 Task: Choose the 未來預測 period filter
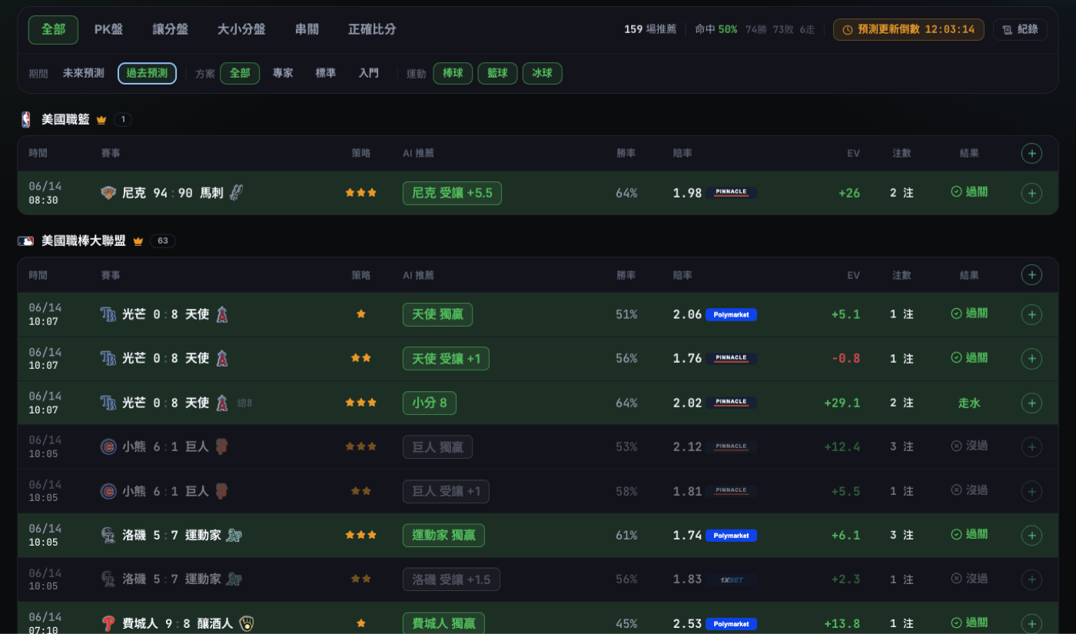pyautogui.click(x=83, y=74)
